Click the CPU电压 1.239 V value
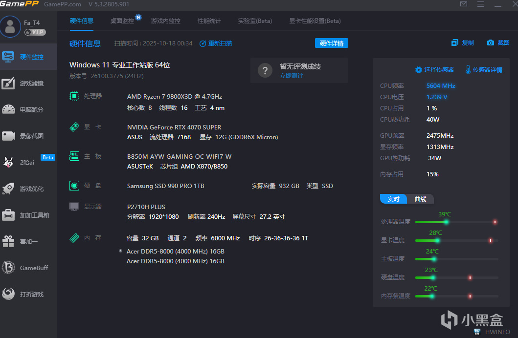Screen dimensions: 518x338 pyautogui.click(x=437, y=97)
